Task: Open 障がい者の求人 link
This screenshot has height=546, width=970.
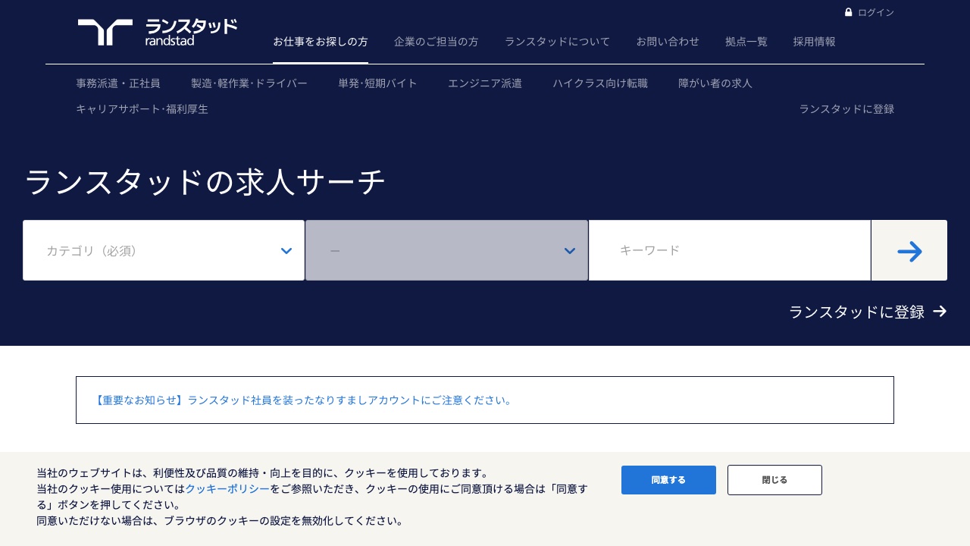Action: [715, 83]
